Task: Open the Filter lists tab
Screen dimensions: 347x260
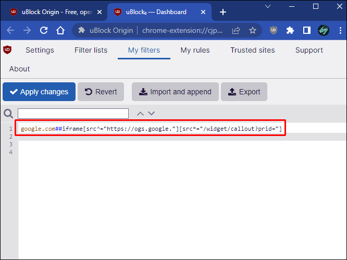Action: [91, 50]
